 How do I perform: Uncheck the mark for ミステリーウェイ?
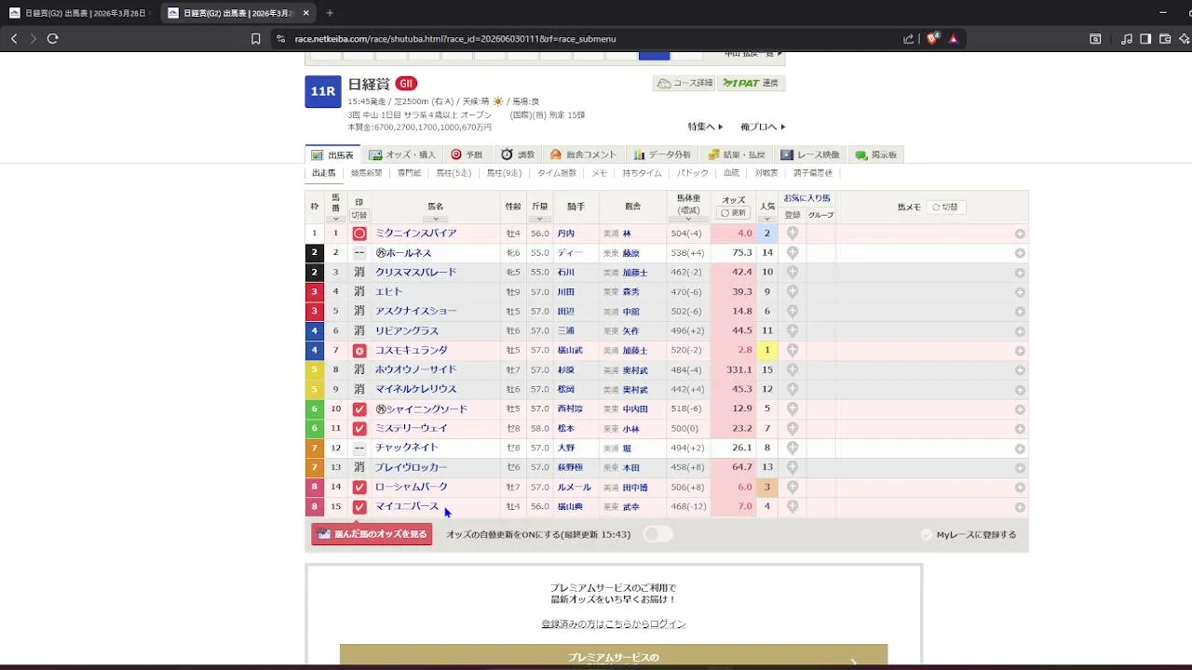[x=359, y=429]
